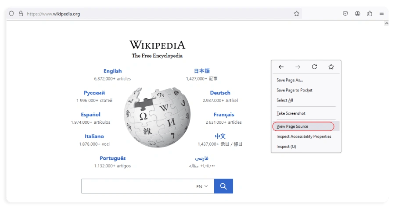This screenshot has width=395, height=210.
Task: Click '1,437,000+ 条目 / 條目' text
Action: pos(220,144)
